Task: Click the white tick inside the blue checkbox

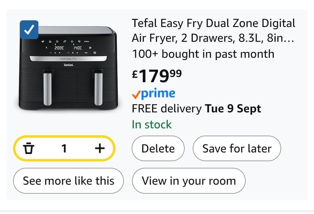Action: pos(29,30)
